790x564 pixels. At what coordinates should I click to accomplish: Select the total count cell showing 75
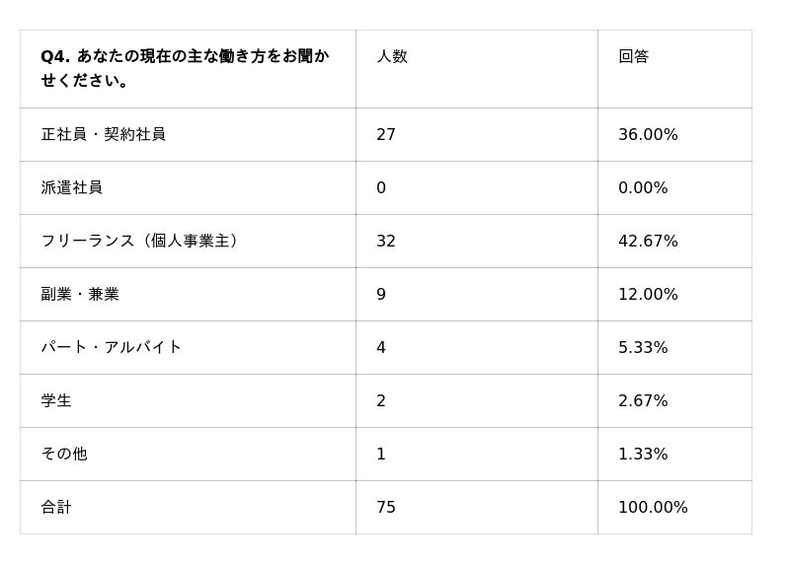[386, 507]
